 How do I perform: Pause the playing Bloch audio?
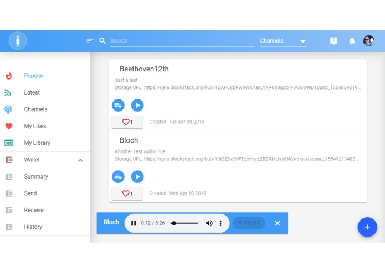coord(134,223)
